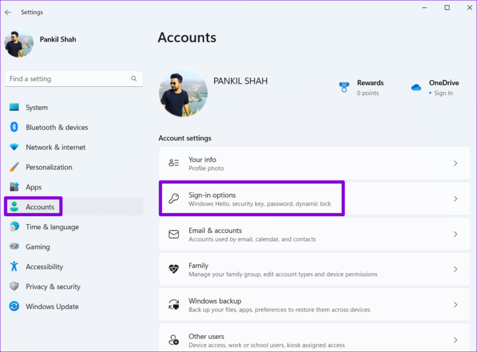The height and width of the screenshot is (352, 477).
Task: Click chevron beside Other users
Action: (x=455, y=340)
